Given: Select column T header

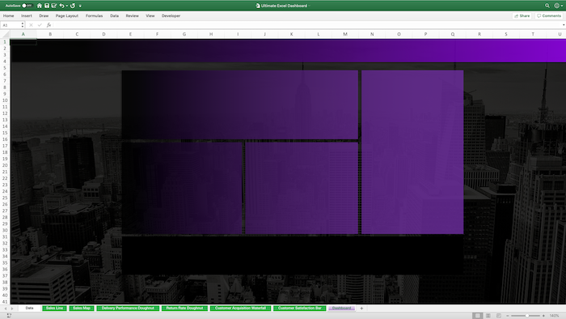Looking at the screenshot, I should (x=533, y=34).
